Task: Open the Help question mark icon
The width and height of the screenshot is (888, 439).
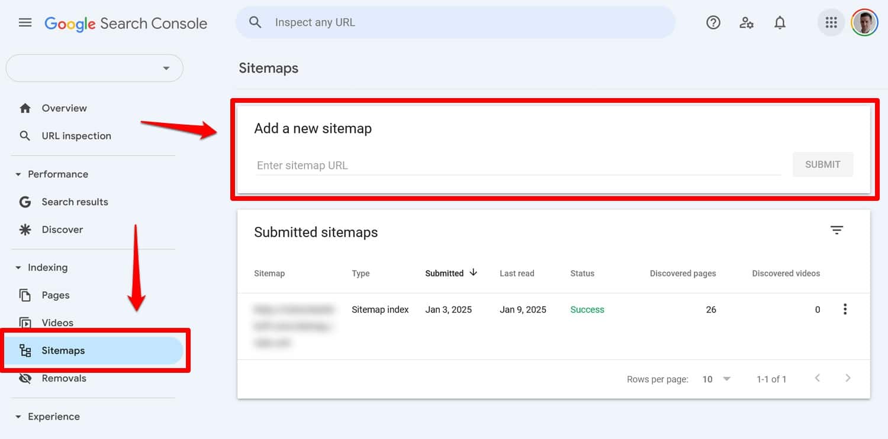Action: (x=713, y=22)
